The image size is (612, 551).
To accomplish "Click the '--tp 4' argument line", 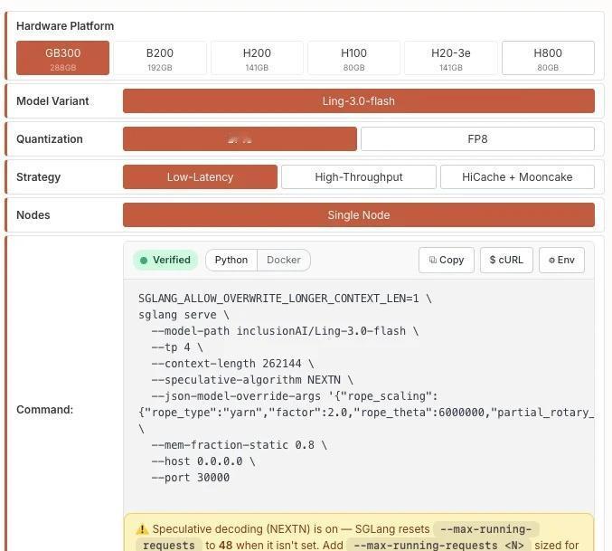I will tap(177, 347).
